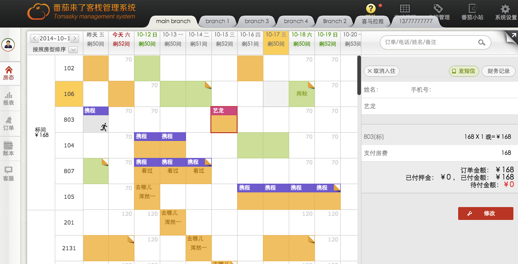Open the yellow help question mark icon

tap(371, 9)
